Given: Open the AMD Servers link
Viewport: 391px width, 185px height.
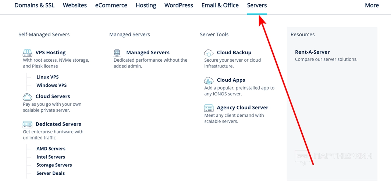Looking at the screenshot, I should pos(51,149).
